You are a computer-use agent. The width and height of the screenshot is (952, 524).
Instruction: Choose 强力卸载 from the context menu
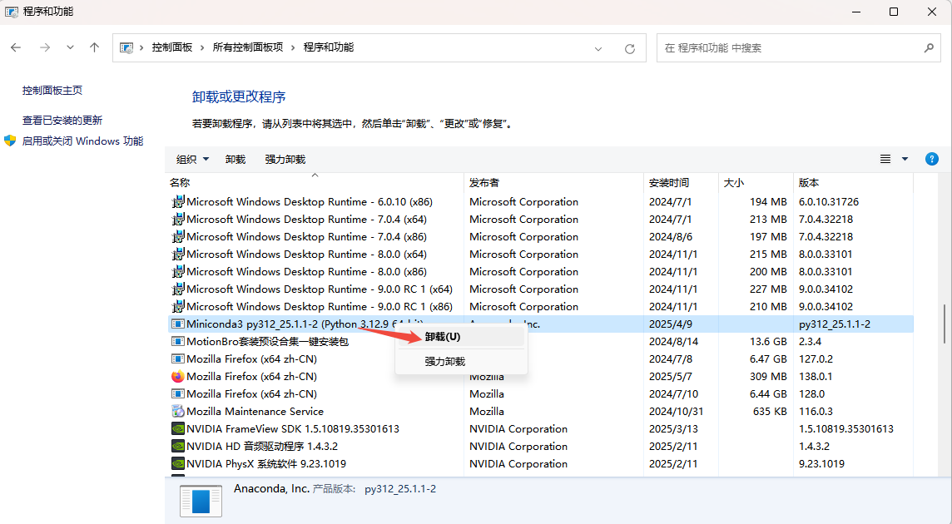[x=461, y=362]
